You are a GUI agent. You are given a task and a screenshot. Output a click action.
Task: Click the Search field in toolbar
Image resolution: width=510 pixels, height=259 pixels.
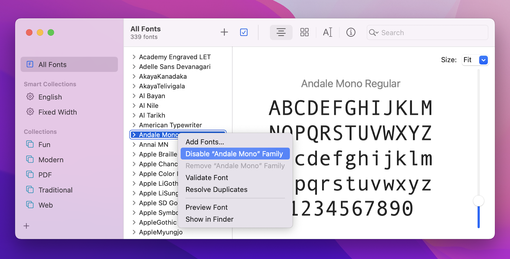click(427, 32)
